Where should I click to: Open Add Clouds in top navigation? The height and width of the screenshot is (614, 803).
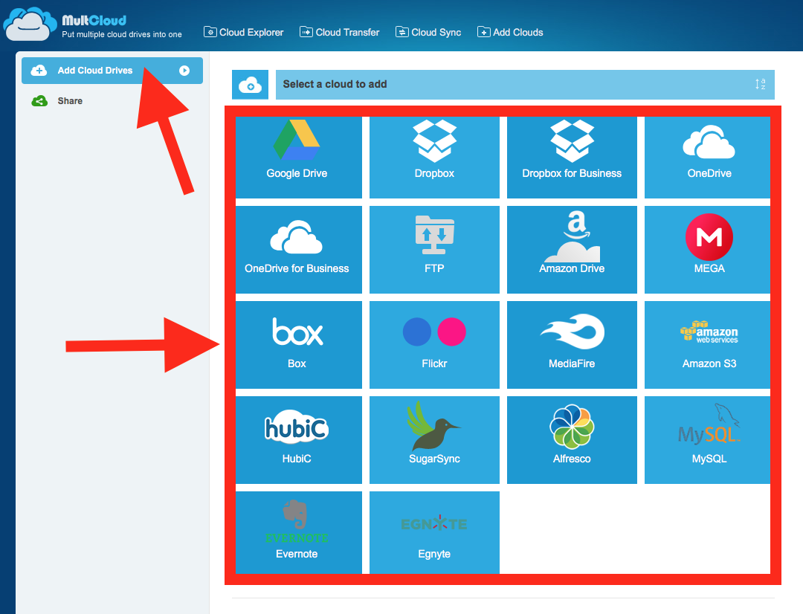click(x=510, y=32)
